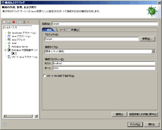Delete selected configuration with red X
Viewport: 162px width, 130px height.
14,22
